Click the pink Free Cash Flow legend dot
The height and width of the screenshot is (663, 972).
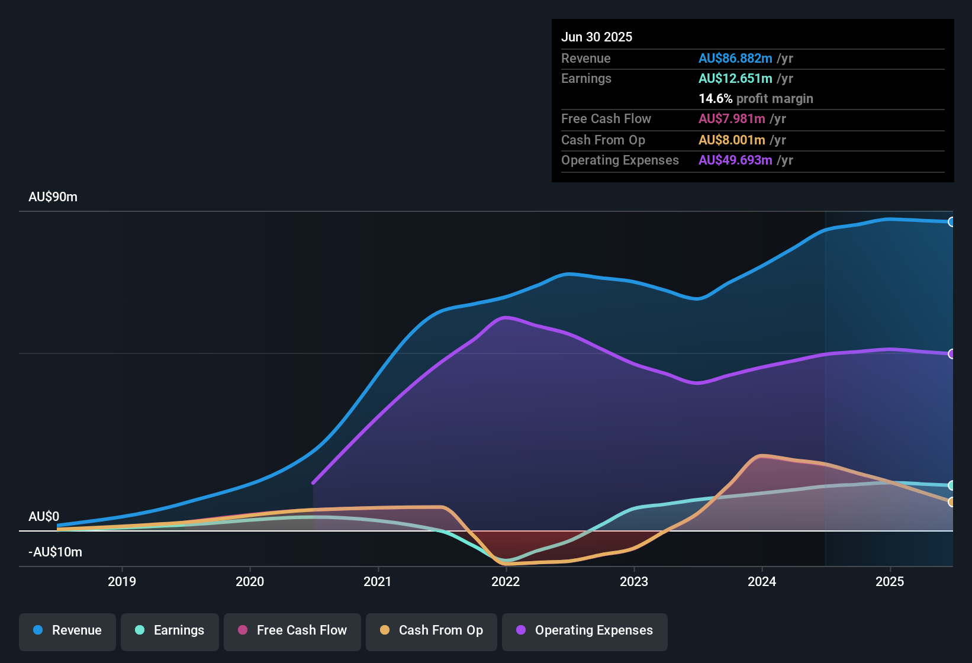pos(242,630)
